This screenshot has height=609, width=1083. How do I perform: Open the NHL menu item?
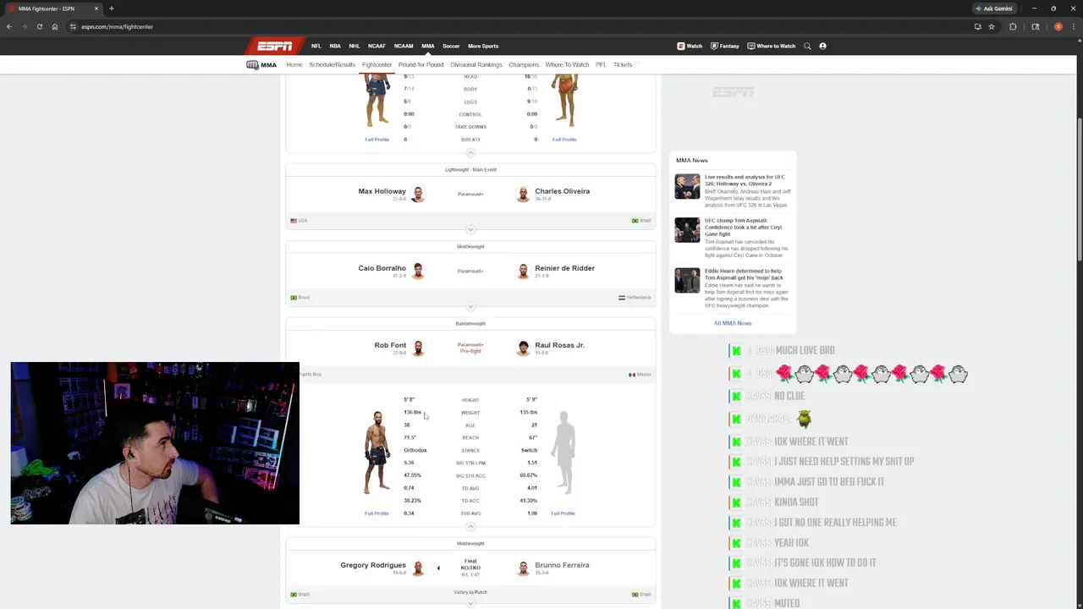[x=355, y=46]
